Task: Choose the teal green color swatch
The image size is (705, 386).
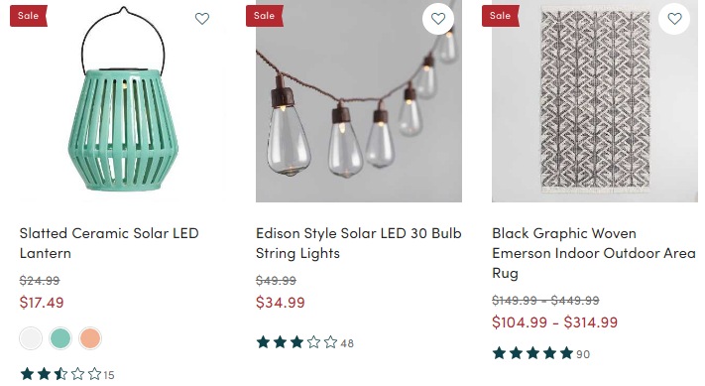Action: click(60, 338)
